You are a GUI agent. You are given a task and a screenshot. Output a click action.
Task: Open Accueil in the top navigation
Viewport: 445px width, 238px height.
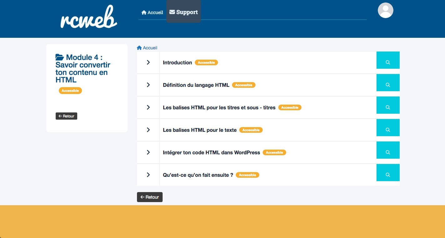[152, 12]
